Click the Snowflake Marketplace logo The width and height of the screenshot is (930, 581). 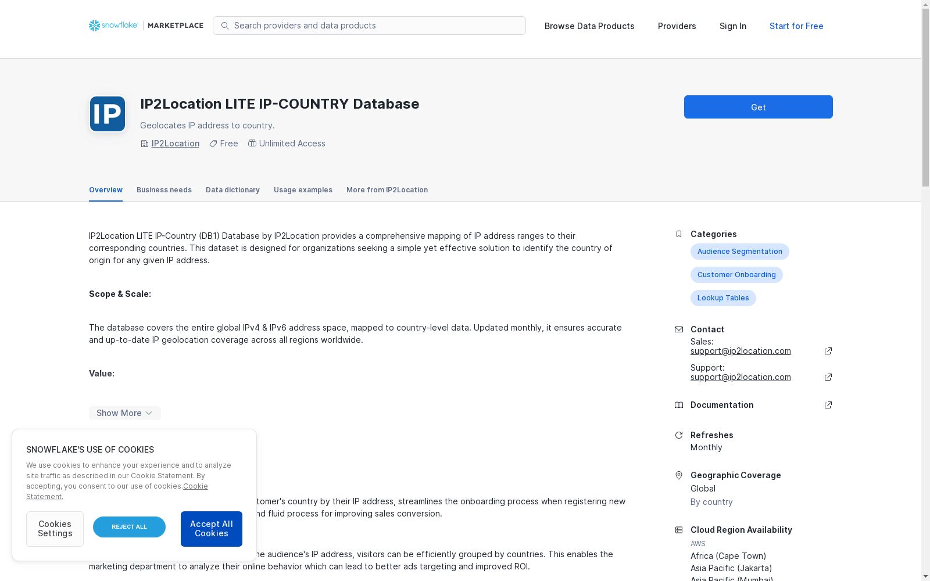[146, 26]
